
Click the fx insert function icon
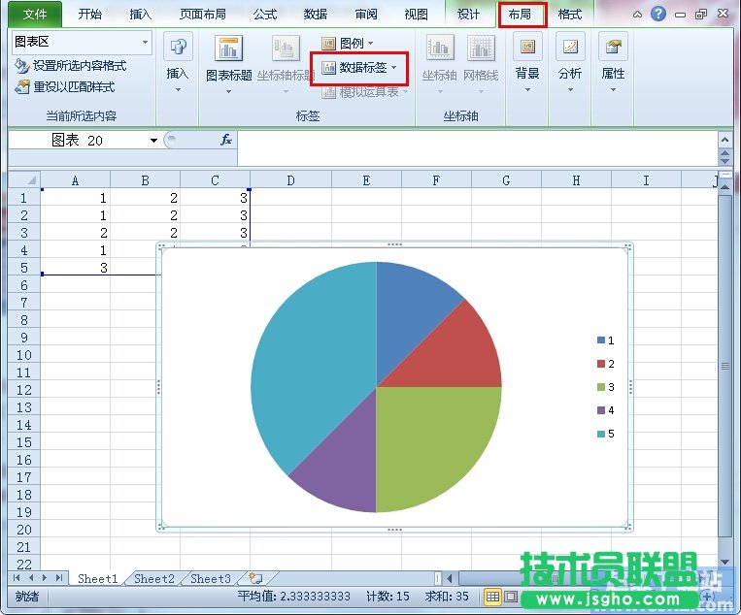click(x=225, y=140)
